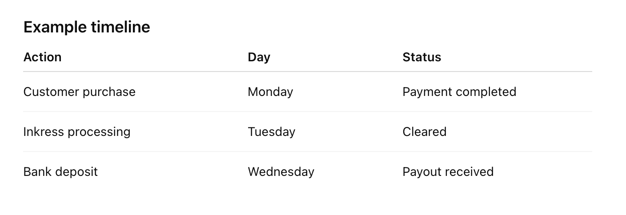Select the Day column header

coord(259,57)
